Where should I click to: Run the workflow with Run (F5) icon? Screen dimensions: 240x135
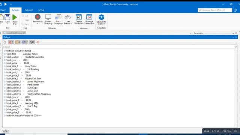click(15, 19)
